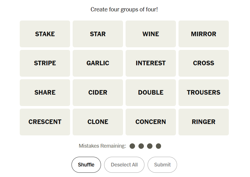The image size is (250, 177).
Task: Click the first mistakes remaining dot
Action: coord(132,146)
